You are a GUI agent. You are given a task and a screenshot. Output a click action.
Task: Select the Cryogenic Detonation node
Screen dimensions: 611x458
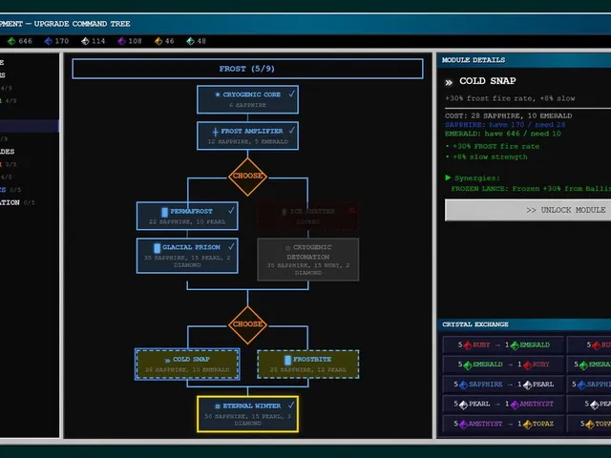[308, 260]
